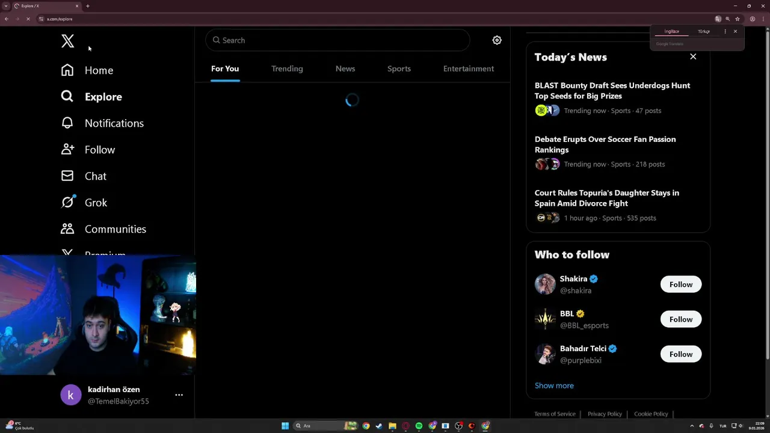
Task: Close the Explore / X browser tab
Action: [77, 6]
